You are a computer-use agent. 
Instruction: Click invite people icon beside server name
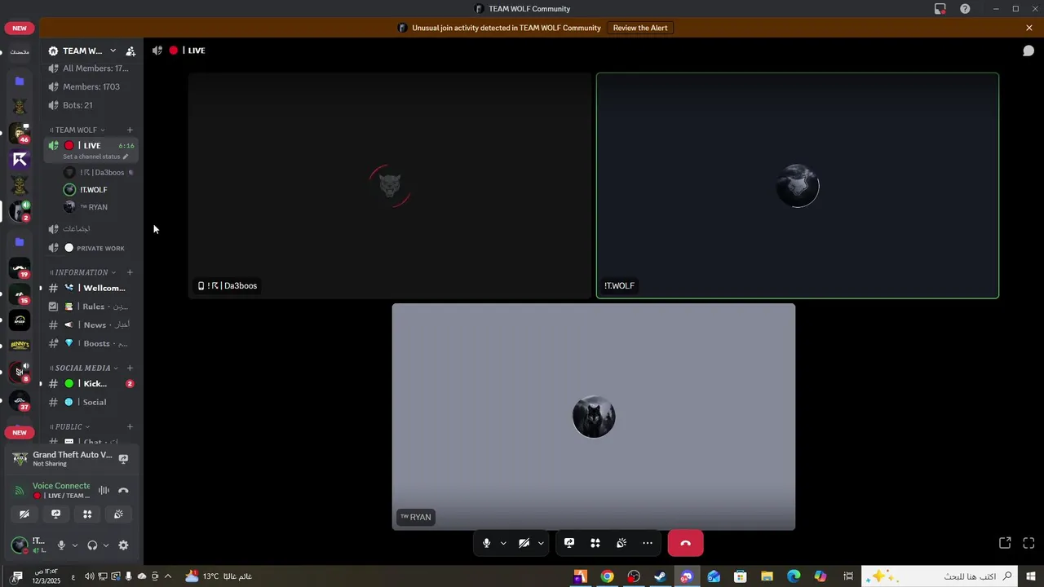coord(130,51)
